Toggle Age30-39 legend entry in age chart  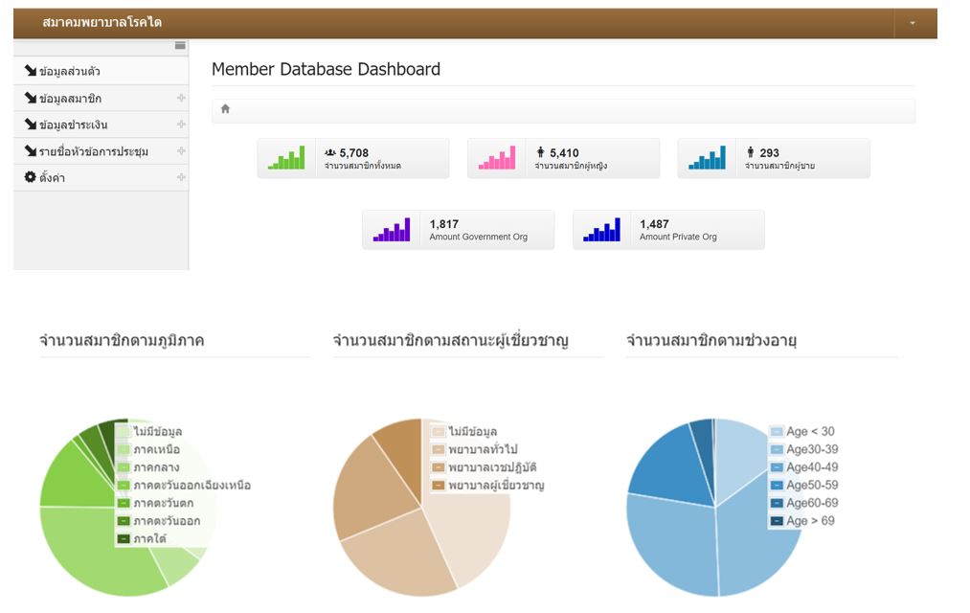pyautogui.click(x=811, y=449)
